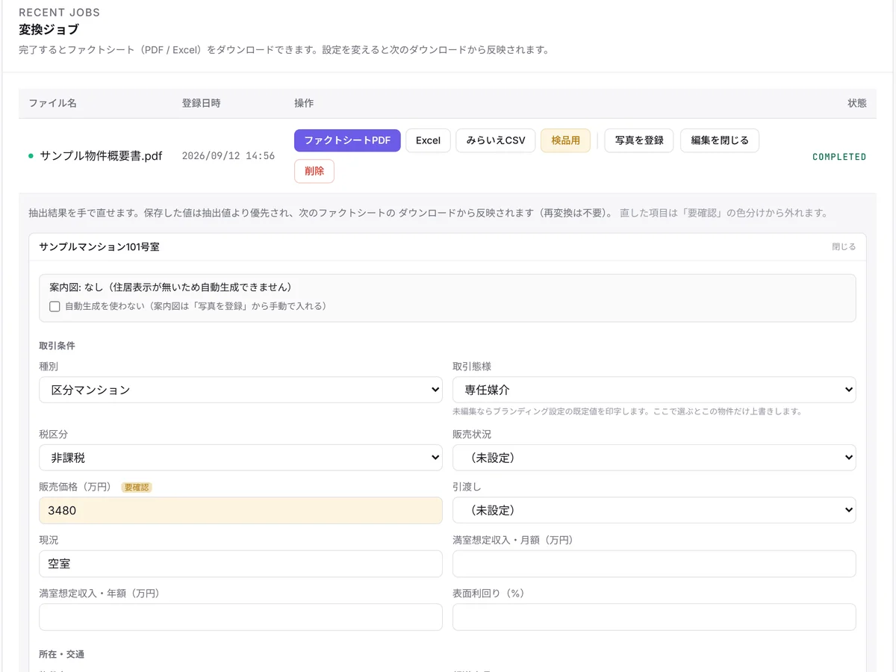Screen dimensions: 896x672
Task: Open the 取引態様 dropdown showing 専任媒介
Action: (654, 390)
